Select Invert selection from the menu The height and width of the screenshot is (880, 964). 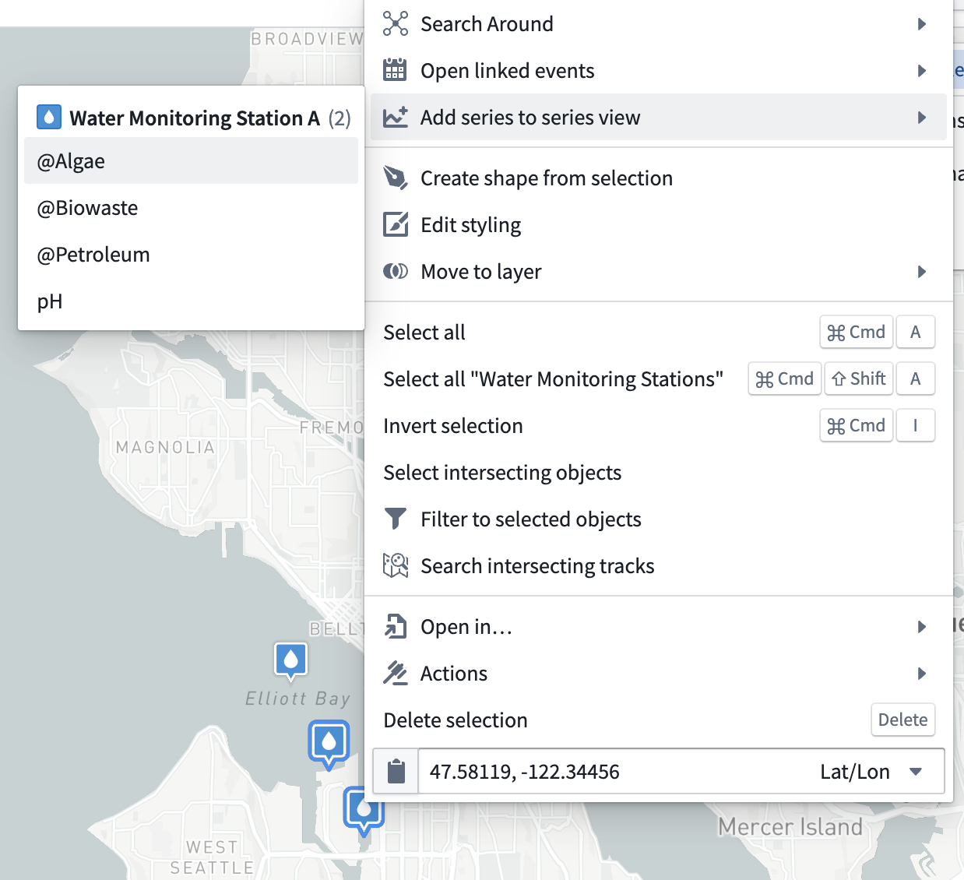[452, 425]
